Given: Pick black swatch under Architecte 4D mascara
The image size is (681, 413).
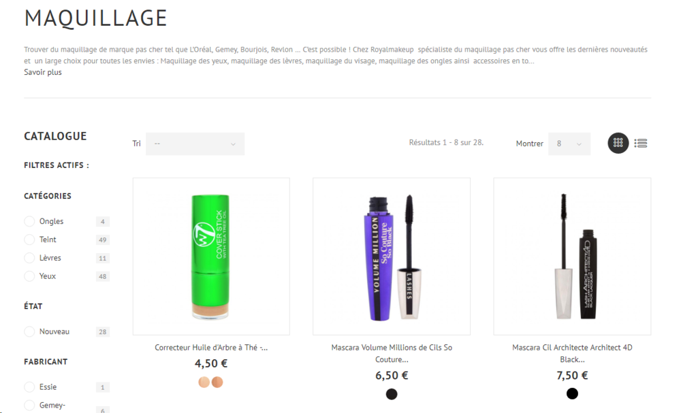Looking at the screenshot, I should click(572, 393).
